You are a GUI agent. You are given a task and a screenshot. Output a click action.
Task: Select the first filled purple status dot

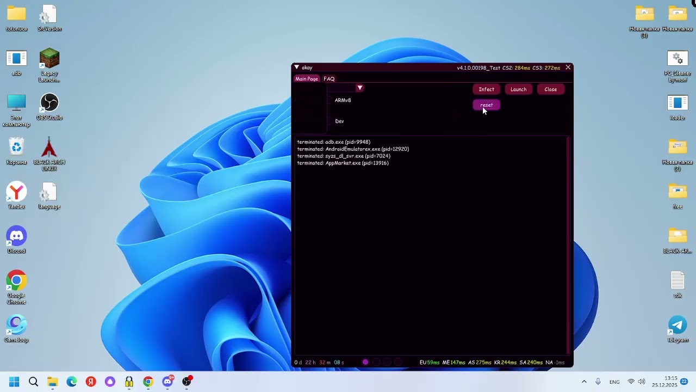[365, 363]
